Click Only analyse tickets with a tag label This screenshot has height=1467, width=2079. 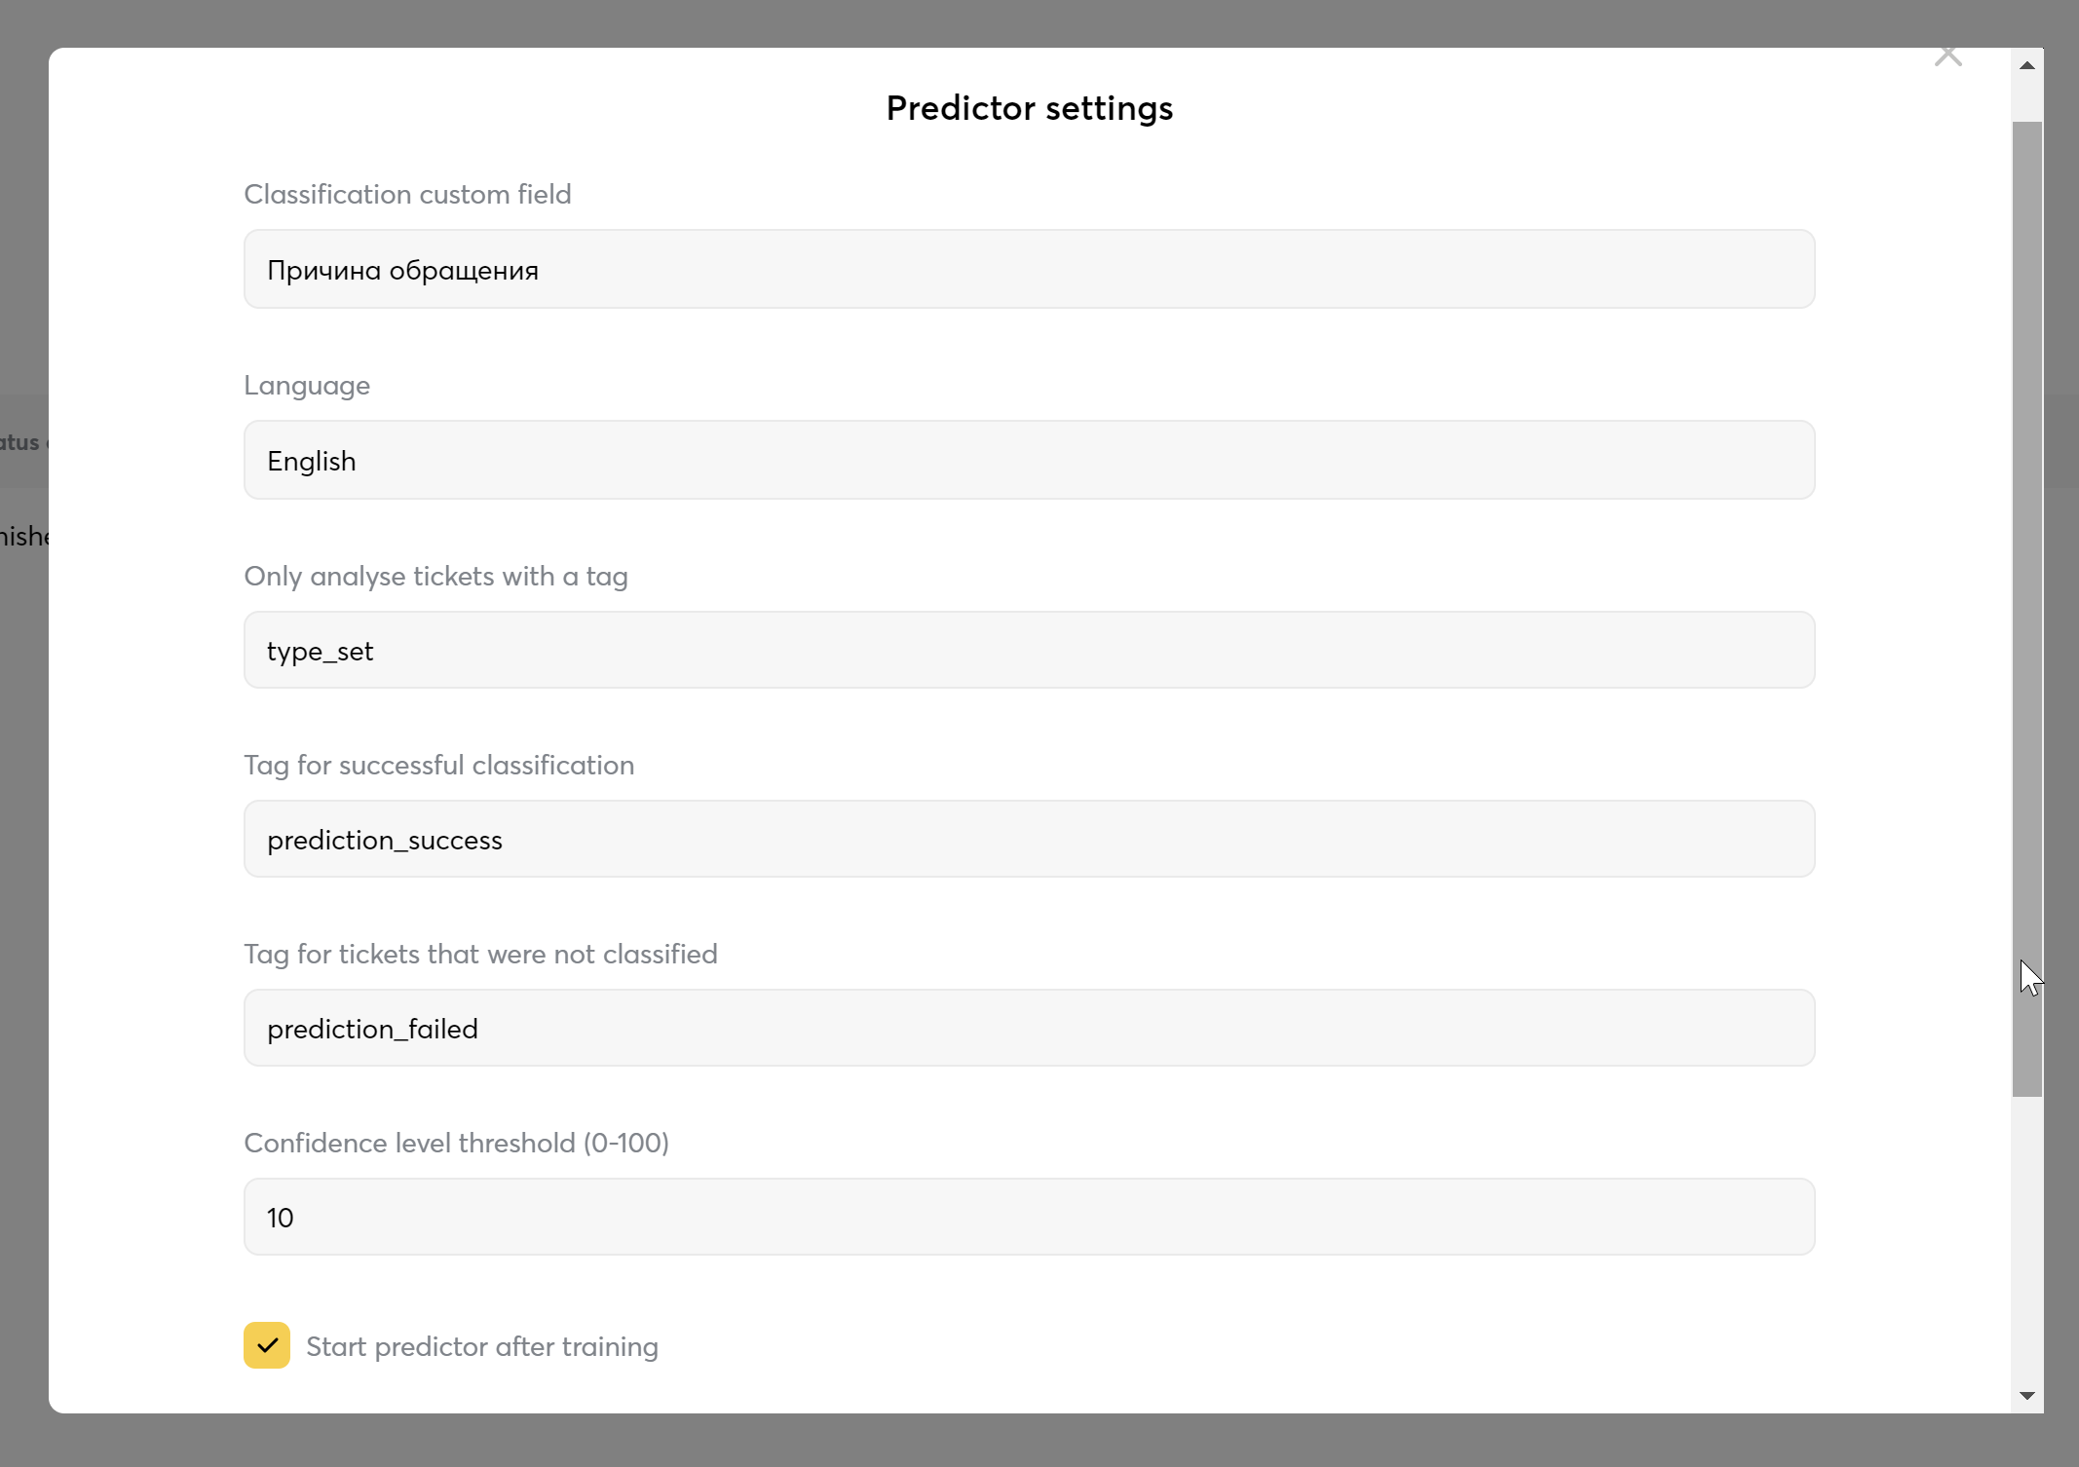coord(435,577)
